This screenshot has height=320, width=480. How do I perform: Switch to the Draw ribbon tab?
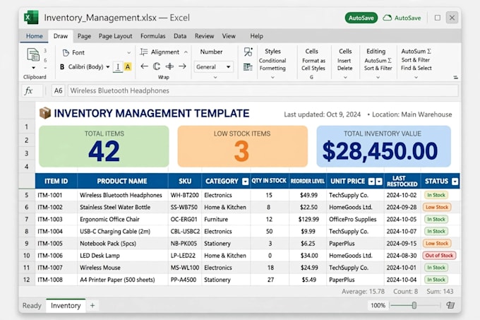click(x=61, y=36)
